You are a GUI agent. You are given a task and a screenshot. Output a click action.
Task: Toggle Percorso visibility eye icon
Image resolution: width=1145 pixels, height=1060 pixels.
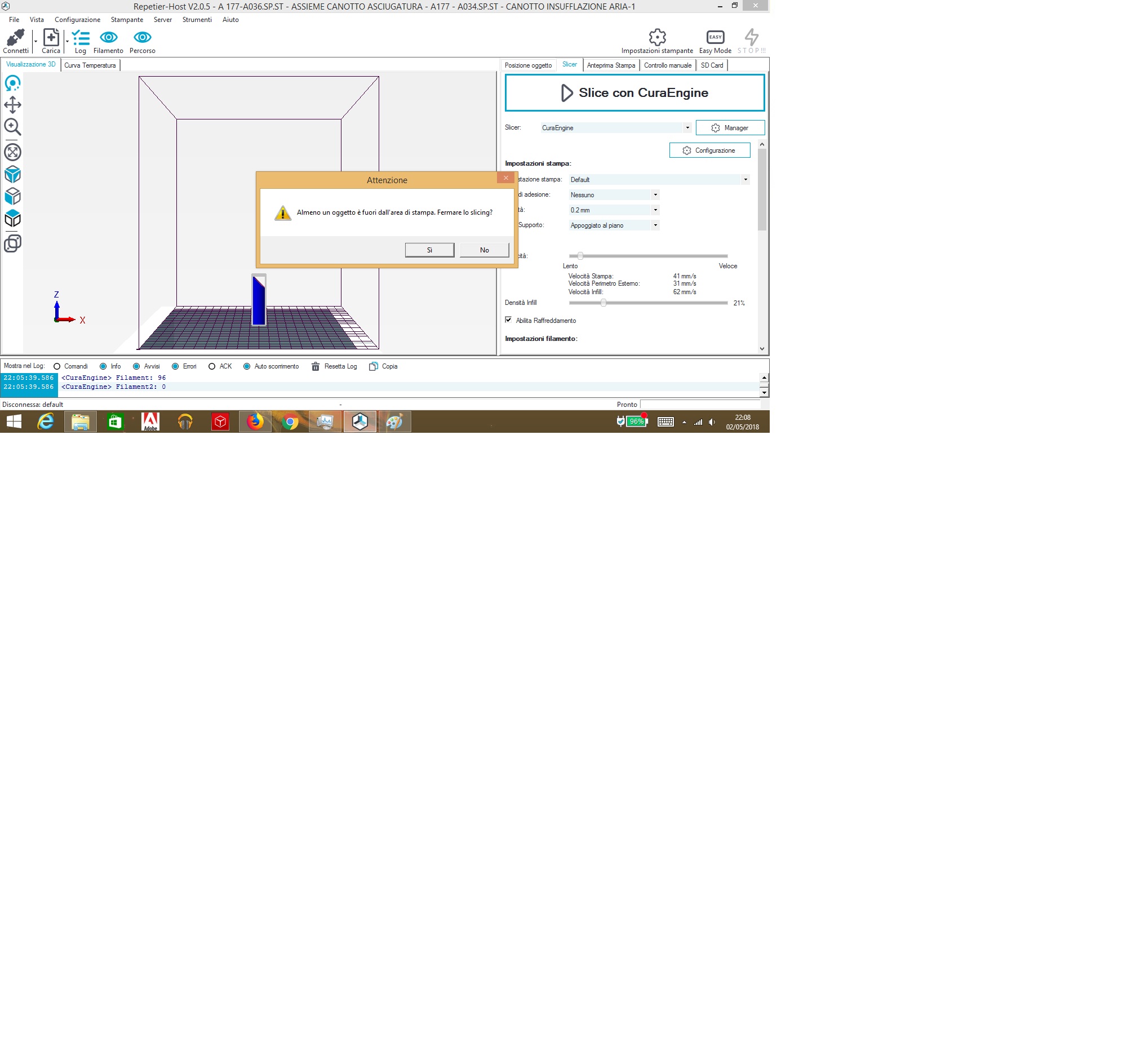(142, 37)
